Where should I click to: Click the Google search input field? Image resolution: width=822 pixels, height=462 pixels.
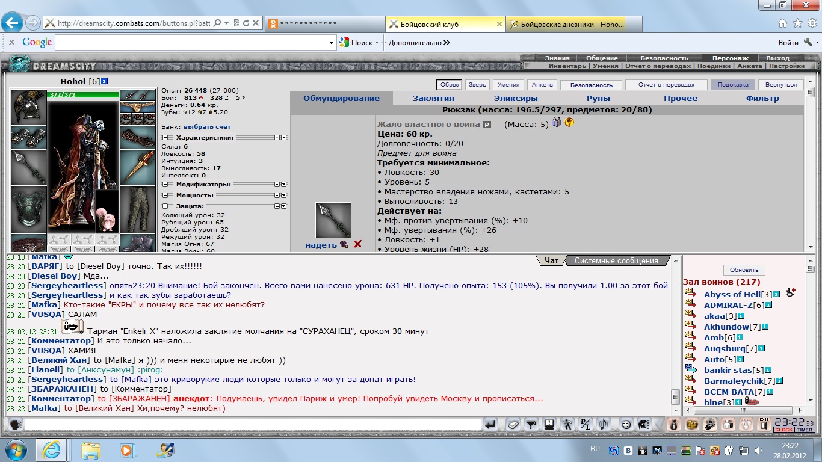tap(191, 43)
